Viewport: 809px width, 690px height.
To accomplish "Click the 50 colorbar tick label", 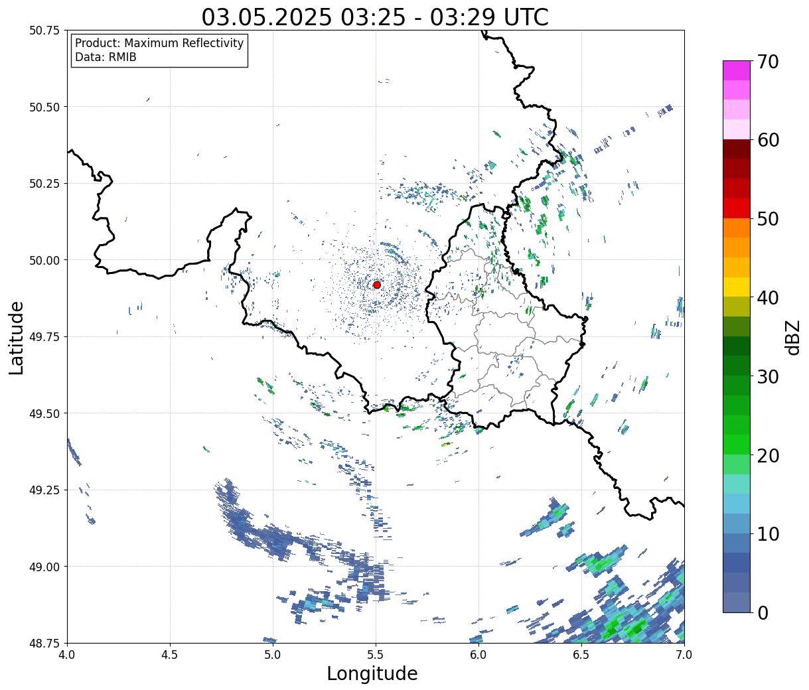I will pos(768,219).
